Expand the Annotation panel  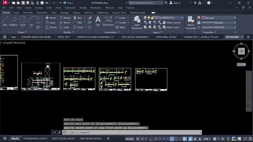coord(112,32)
